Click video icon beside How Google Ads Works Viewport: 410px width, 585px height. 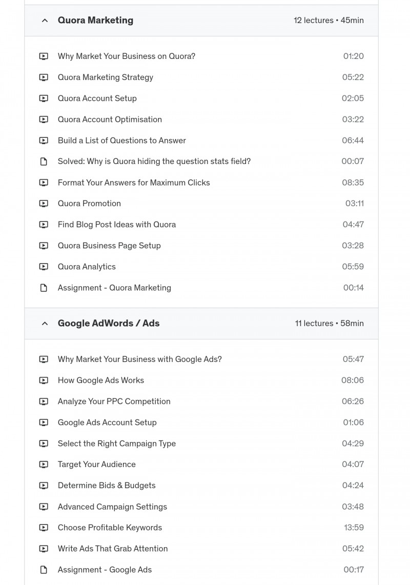pyautogui.click(x=44, y=380)
